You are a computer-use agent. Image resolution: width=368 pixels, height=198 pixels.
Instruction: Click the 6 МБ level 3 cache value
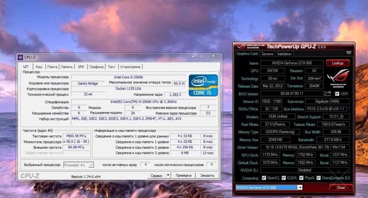[185, 153]
